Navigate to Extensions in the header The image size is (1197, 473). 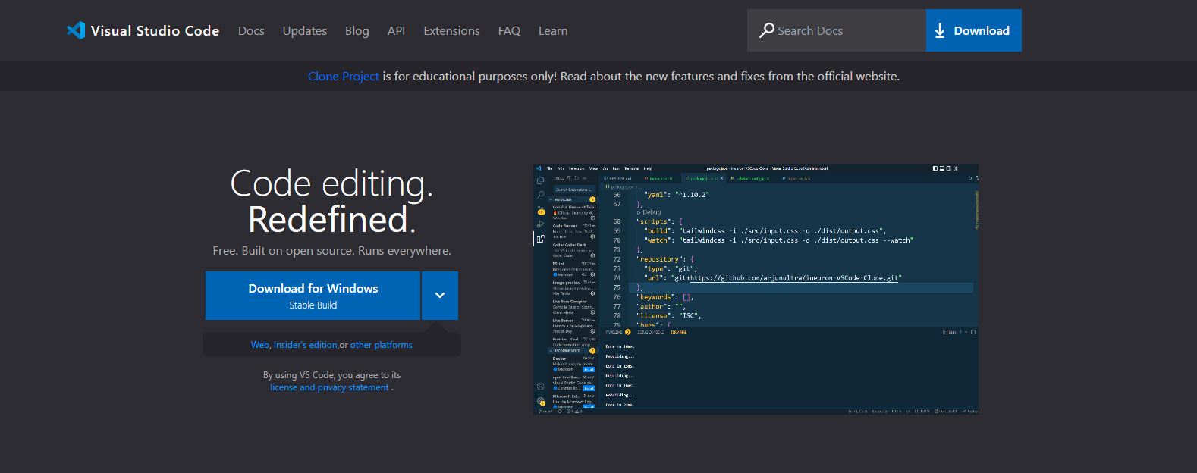(x=451, y=31)
